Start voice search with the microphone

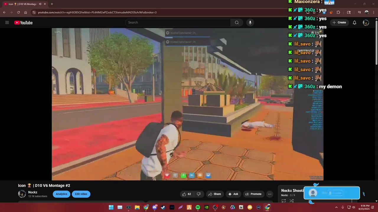pos(250,23)
